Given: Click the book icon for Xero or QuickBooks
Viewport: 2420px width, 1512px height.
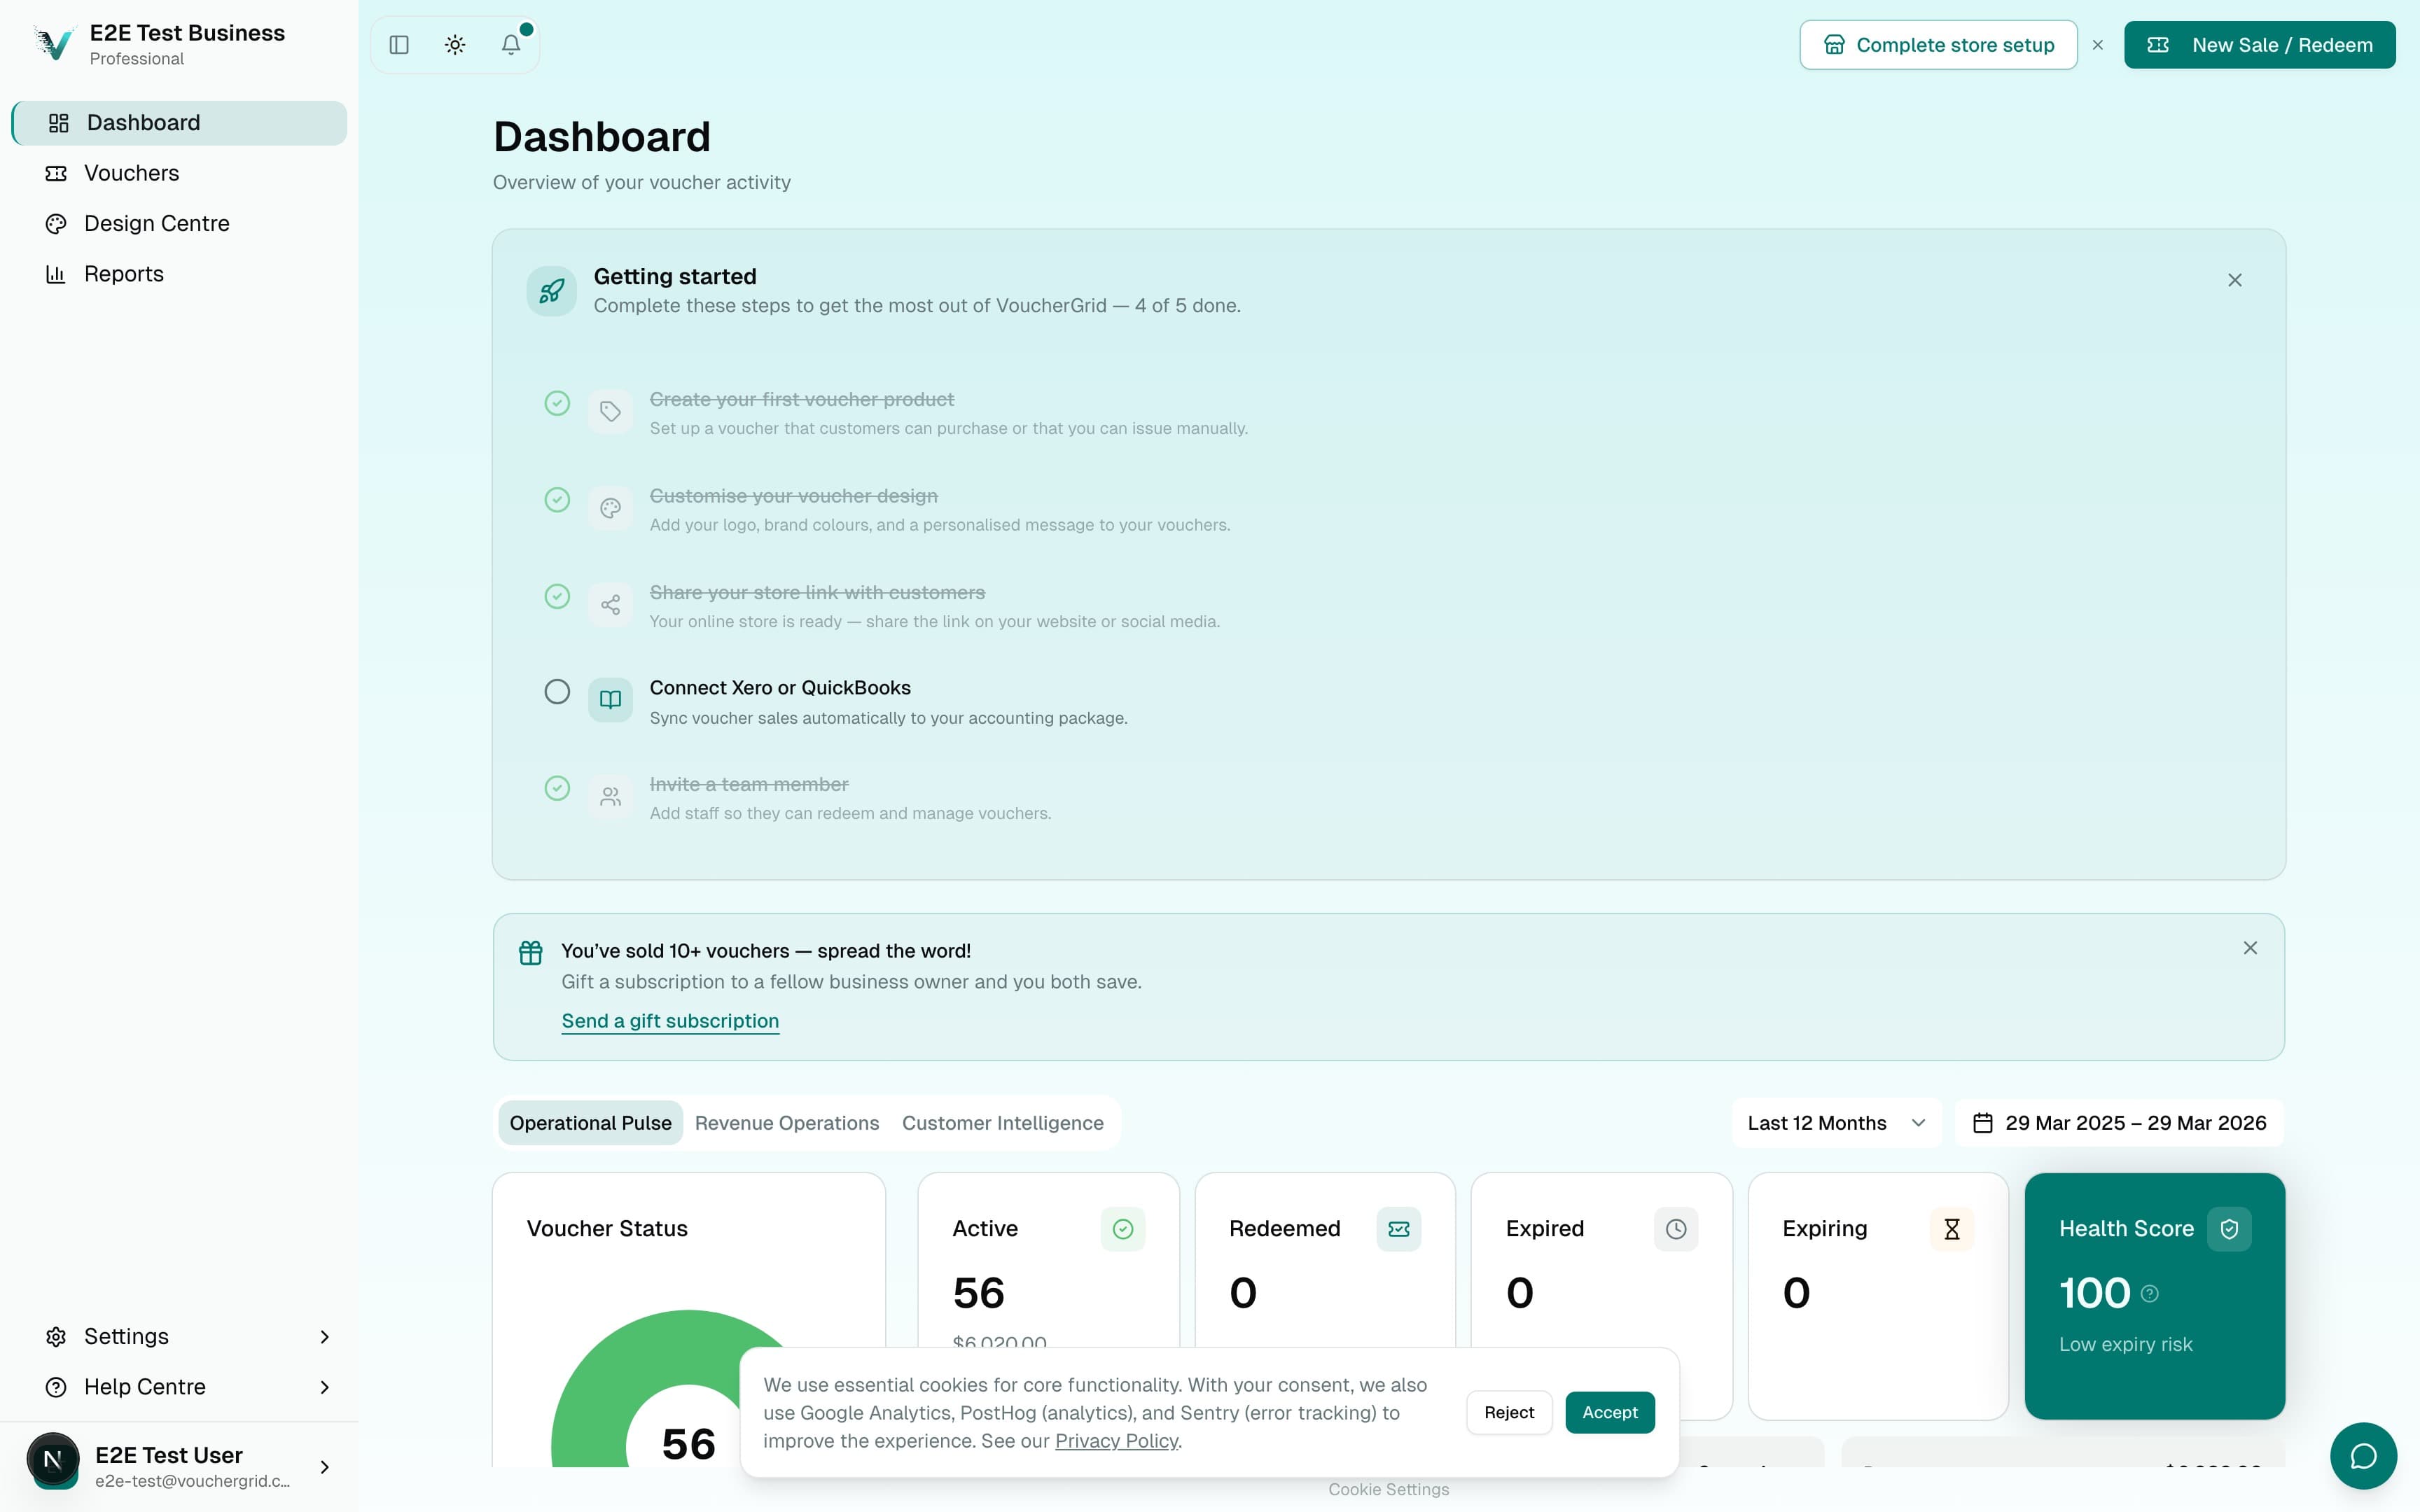Looking at the screenshot, I should (610, 700).
